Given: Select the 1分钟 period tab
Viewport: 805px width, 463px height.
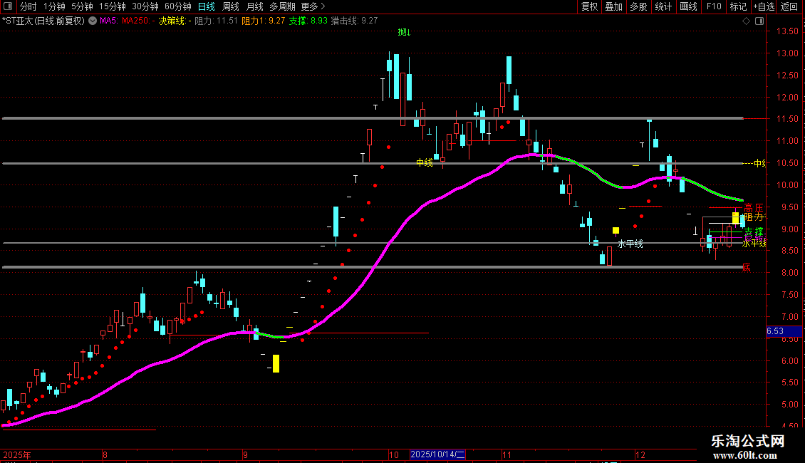Looking at the screenshot, I should pyautogui.click(x=54, y=6).
